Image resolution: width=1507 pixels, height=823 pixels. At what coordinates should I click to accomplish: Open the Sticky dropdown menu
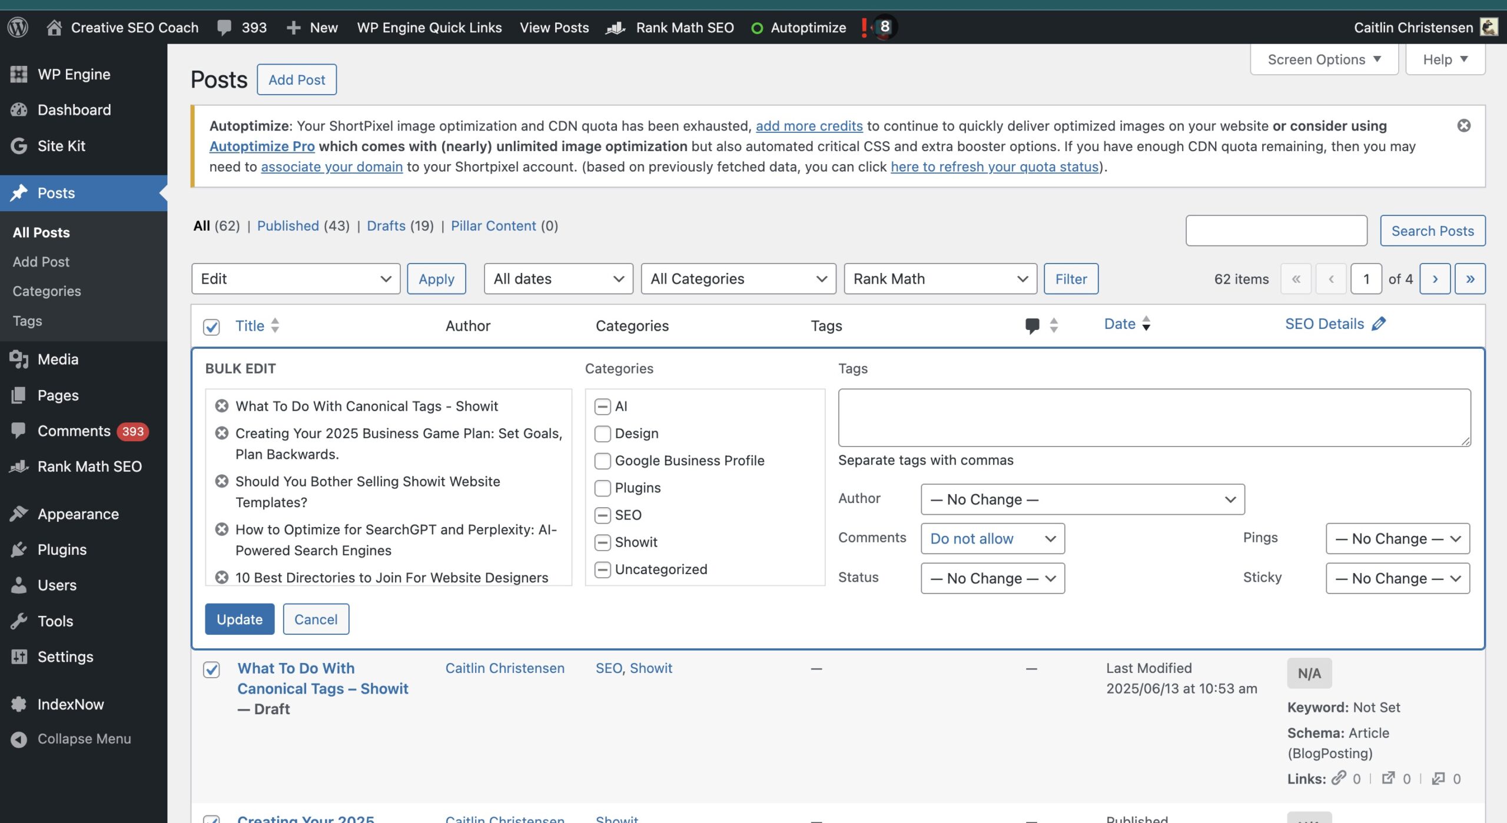(x=1397, y=578)
